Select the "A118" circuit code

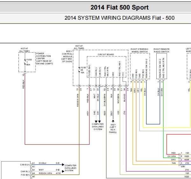58,173
